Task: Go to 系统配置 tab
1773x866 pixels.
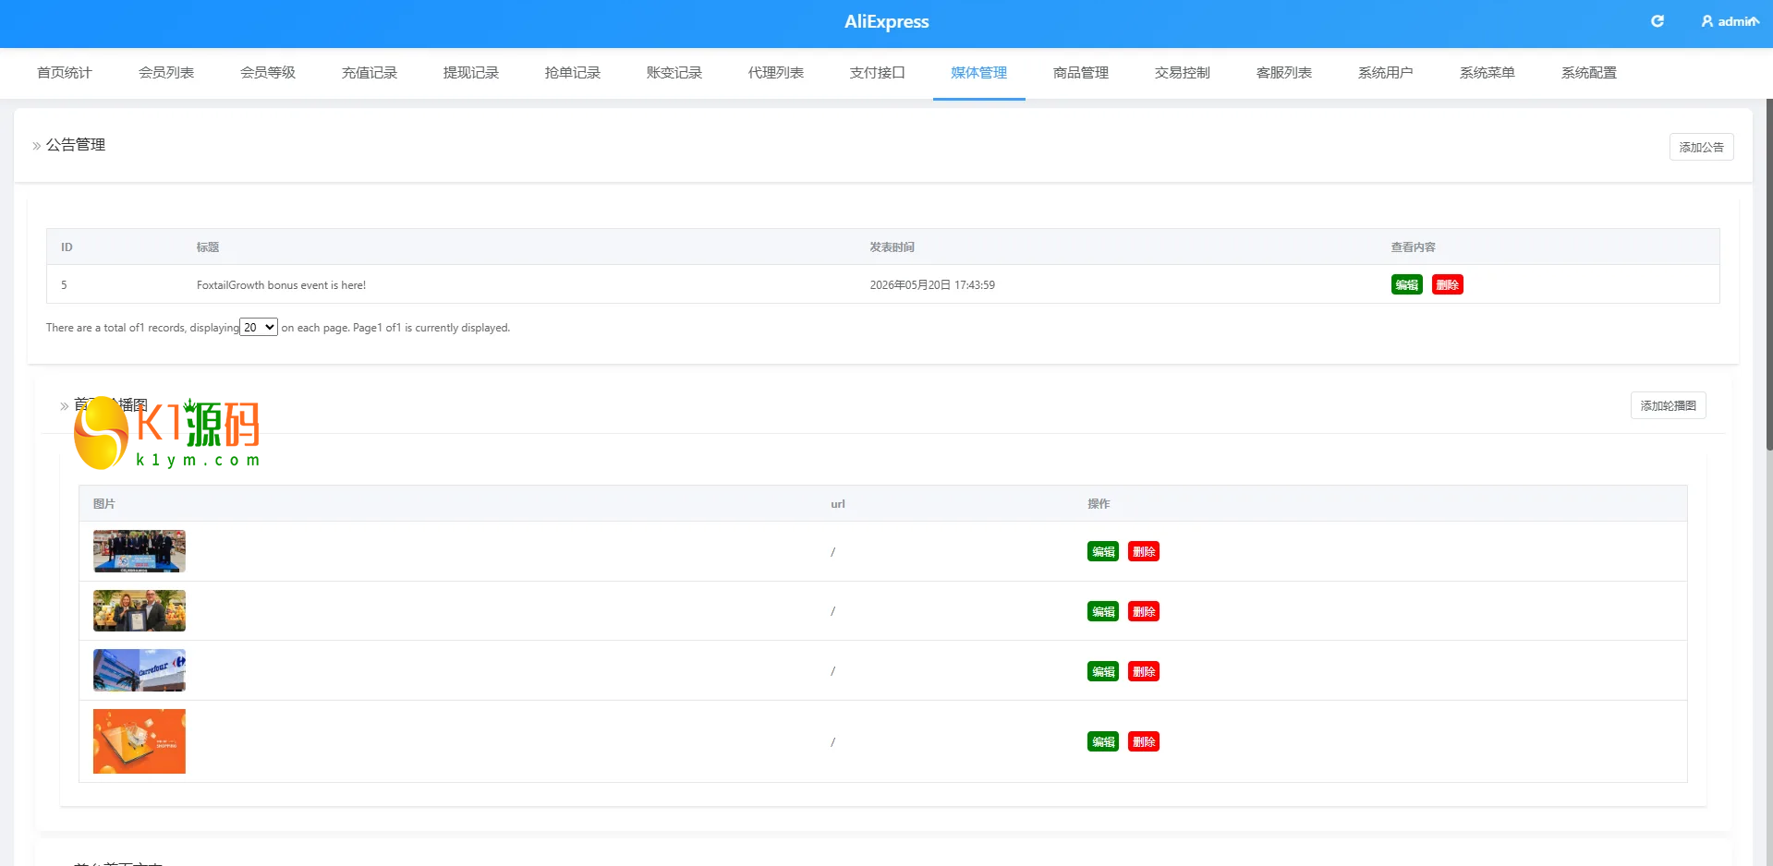Action: coord(1589,73)
